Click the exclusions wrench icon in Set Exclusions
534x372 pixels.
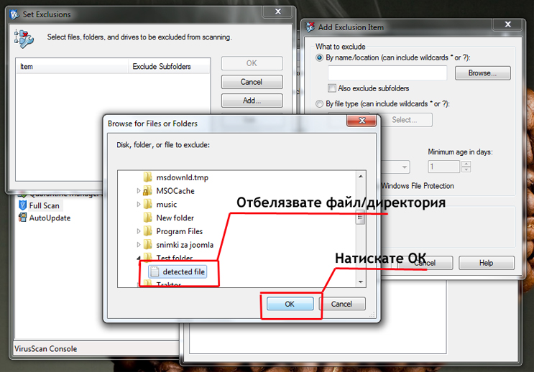pos(24,39)
